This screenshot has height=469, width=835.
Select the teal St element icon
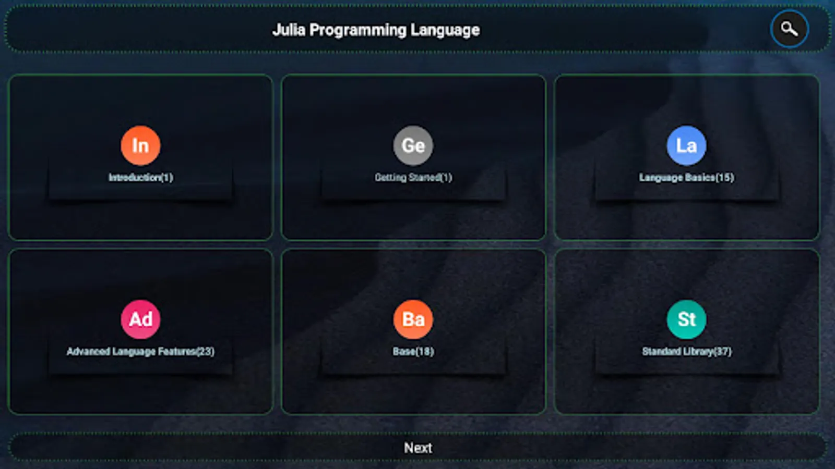[687, 319]
